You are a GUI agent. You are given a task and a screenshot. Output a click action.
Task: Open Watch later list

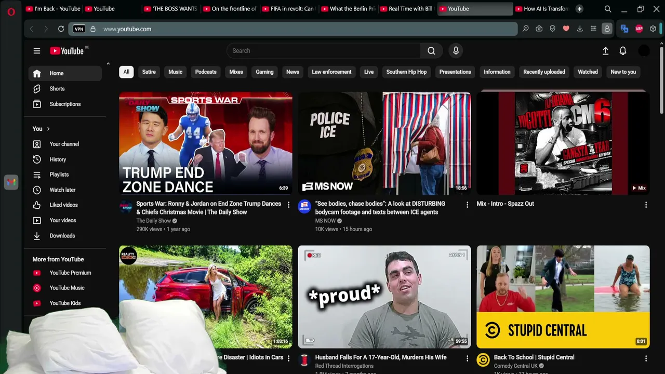click(65, 190)
